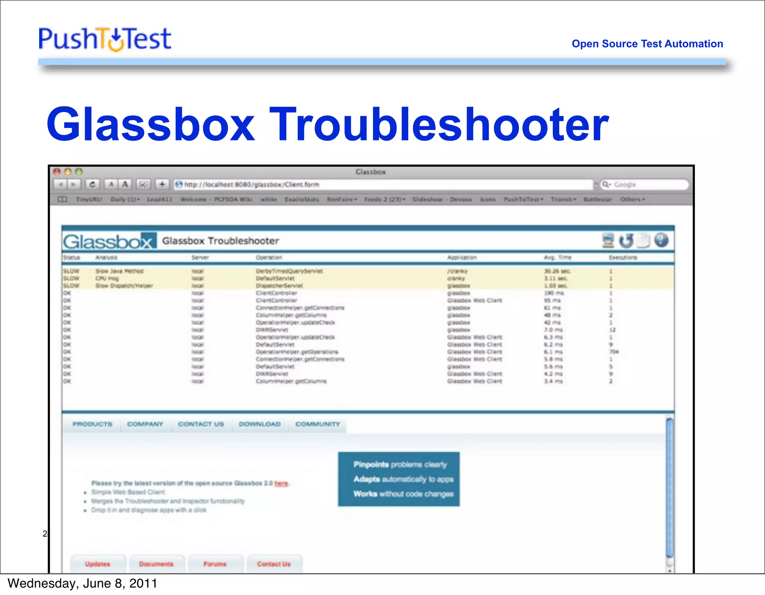Open the COMPANY tab
This screenshot has height=595, width=765.
pyautogui.click(x=145, y=424)
